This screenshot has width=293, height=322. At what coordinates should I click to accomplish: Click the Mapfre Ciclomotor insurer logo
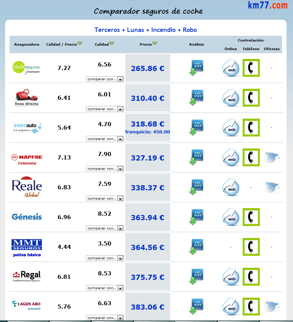point(27,159)
